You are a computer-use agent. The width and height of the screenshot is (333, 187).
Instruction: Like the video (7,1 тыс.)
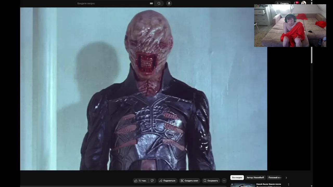coord(140,181)
